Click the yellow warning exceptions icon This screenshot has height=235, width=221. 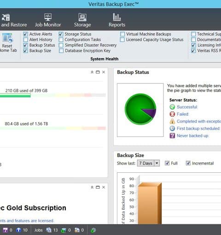172,121
